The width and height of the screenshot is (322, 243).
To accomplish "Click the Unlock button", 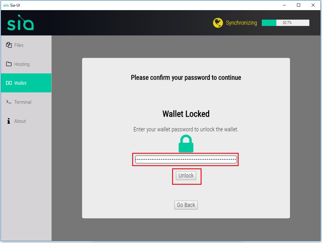I will point(186,176).
